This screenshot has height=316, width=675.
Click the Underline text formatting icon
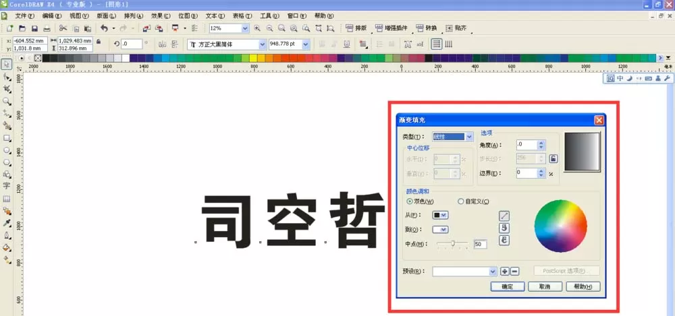pyautogui.click(x=347, y=44)
